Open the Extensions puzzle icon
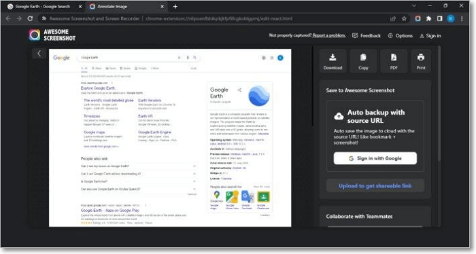Screen dimensions: 476x254 point(428,18)
